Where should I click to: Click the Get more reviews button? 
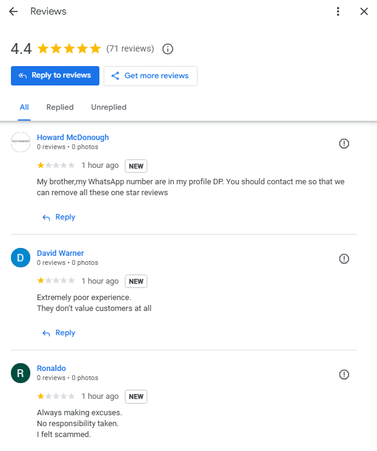point(150,76)
